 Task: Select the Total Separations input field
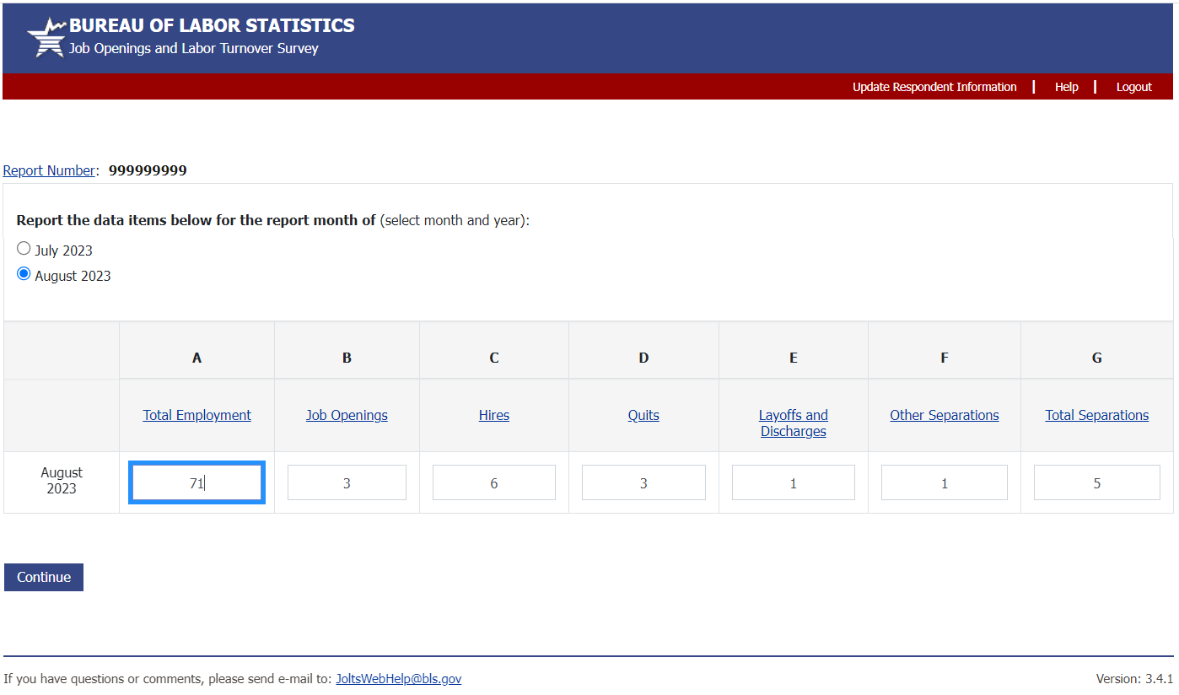1096,482
